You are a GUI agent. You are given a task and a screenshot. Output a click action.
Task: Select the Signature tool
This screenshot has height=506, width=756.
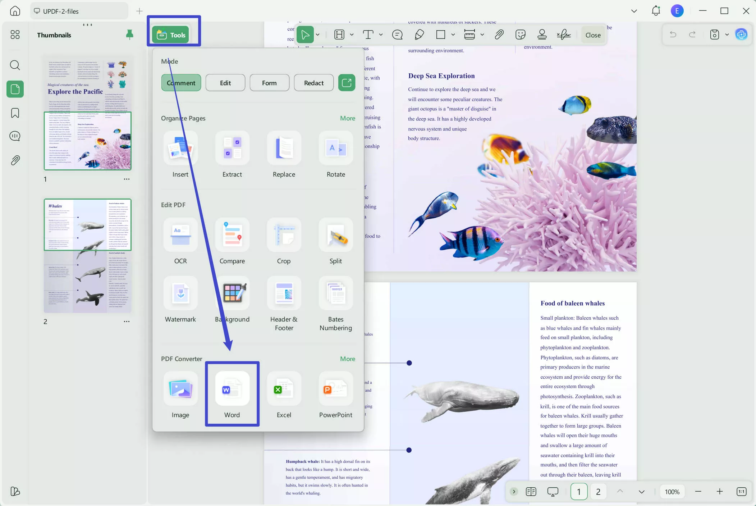(x=563, y=35)
